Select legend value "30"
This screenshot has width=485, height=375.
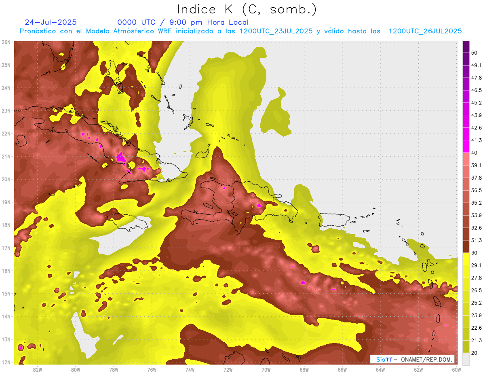[474, 253]
